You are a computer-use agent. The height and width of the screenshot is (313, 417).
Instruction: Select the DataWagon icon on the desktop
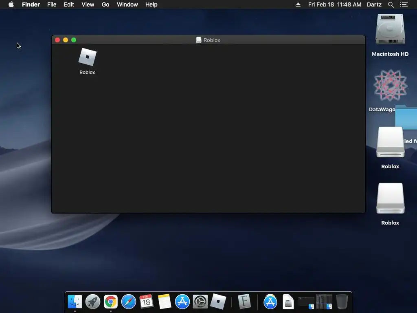pos(390,86)
